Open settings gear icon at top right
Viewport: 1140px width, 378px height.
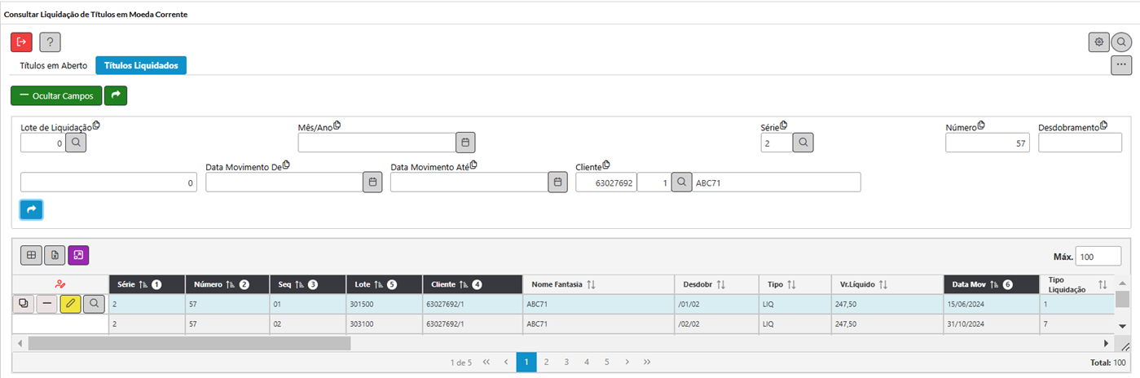1098,42
